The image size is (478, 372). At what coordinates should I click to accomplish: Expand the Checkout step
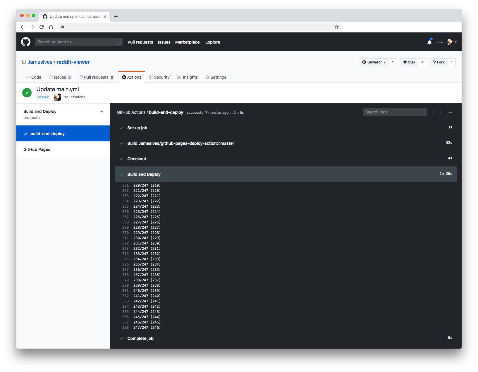click(286, 159)
